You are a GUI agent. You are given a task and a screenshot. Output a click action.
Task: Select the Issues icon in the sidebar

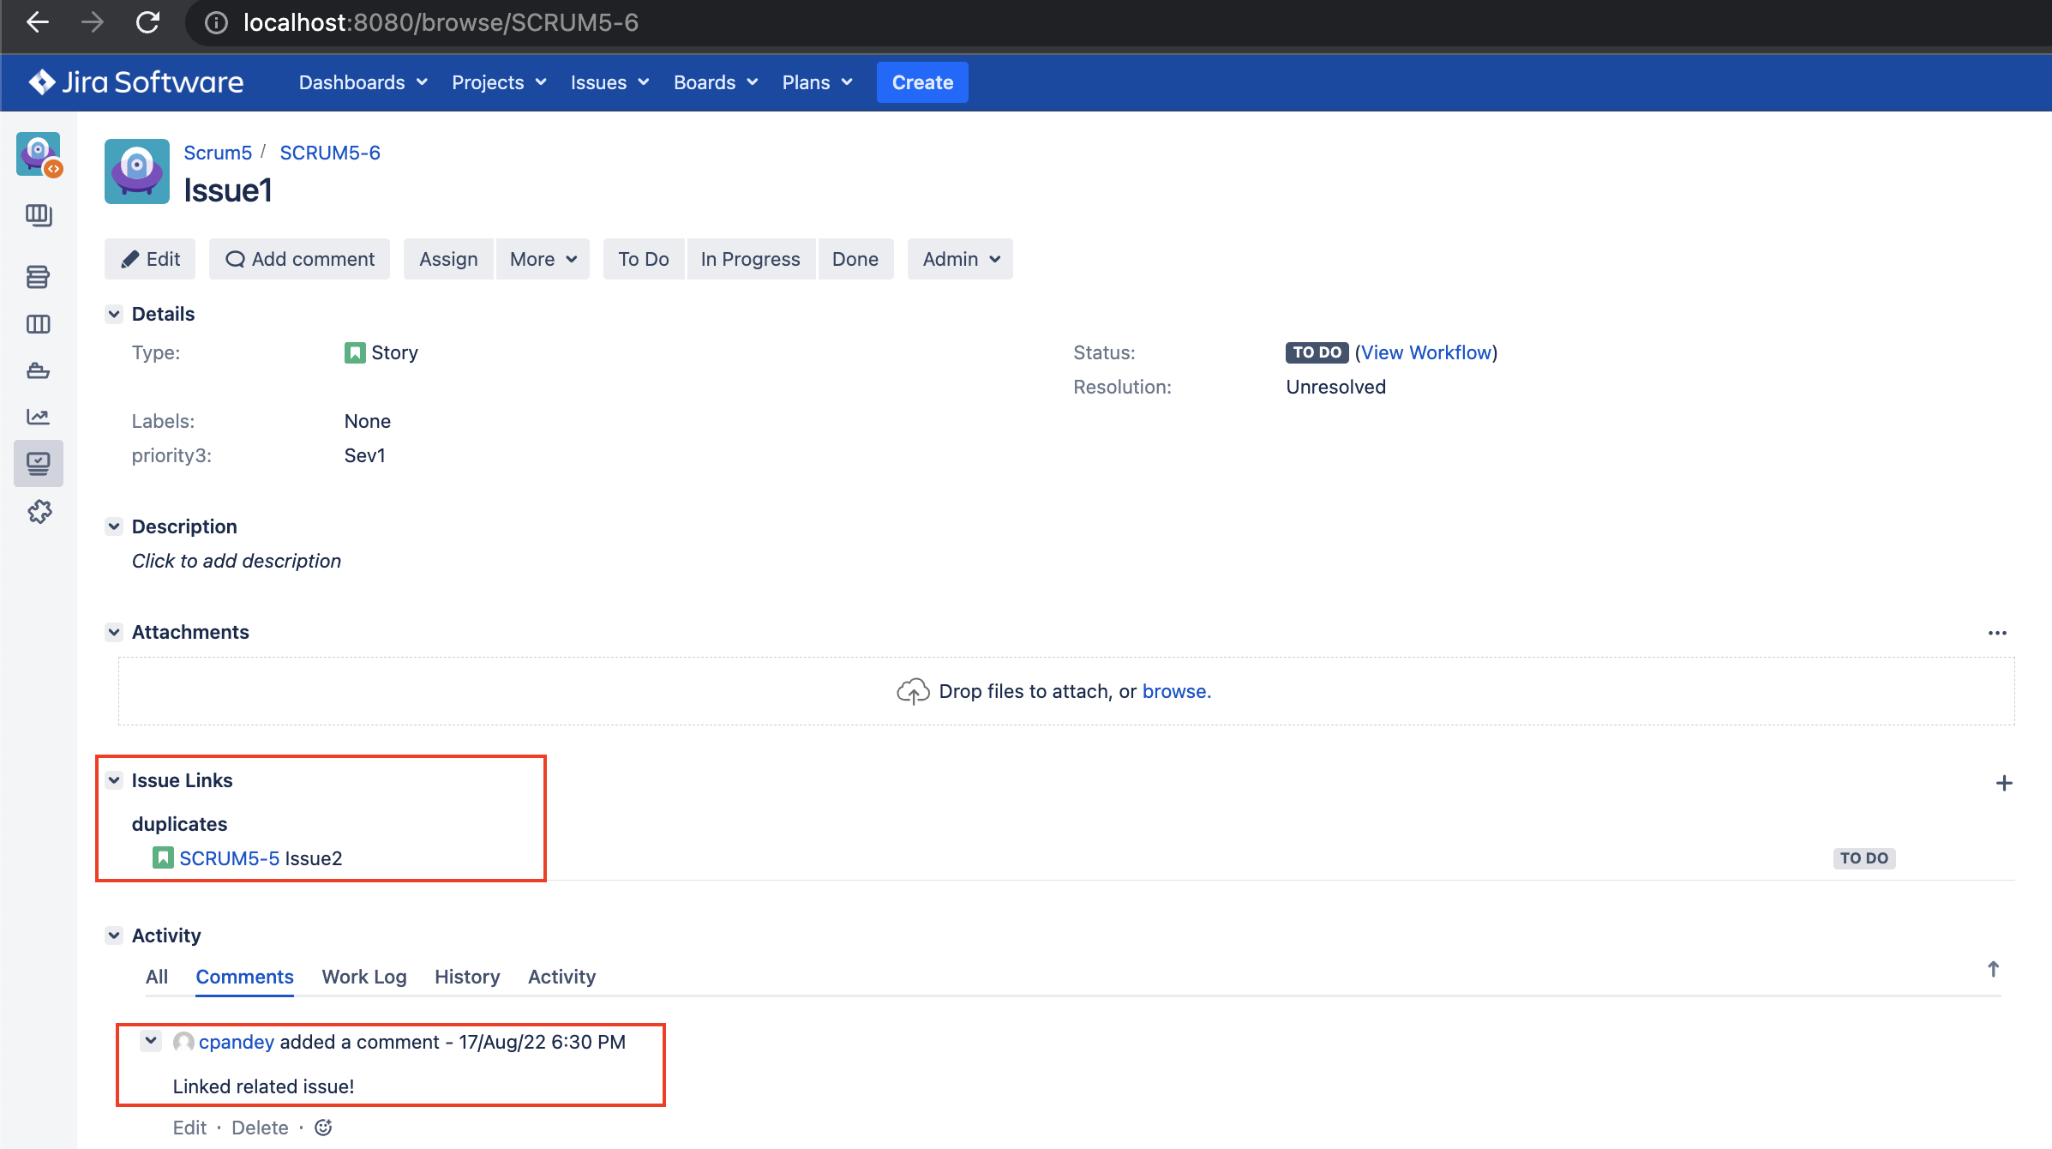[39, 463]
